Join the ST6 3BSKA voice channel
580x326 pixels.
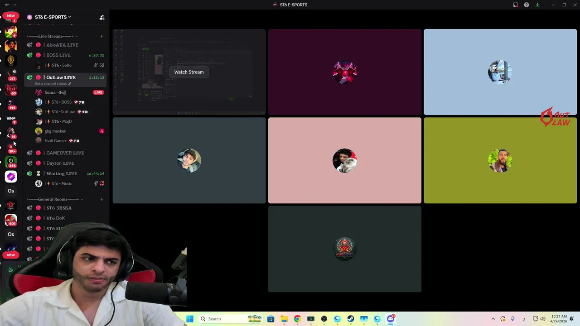pos(65,208)
